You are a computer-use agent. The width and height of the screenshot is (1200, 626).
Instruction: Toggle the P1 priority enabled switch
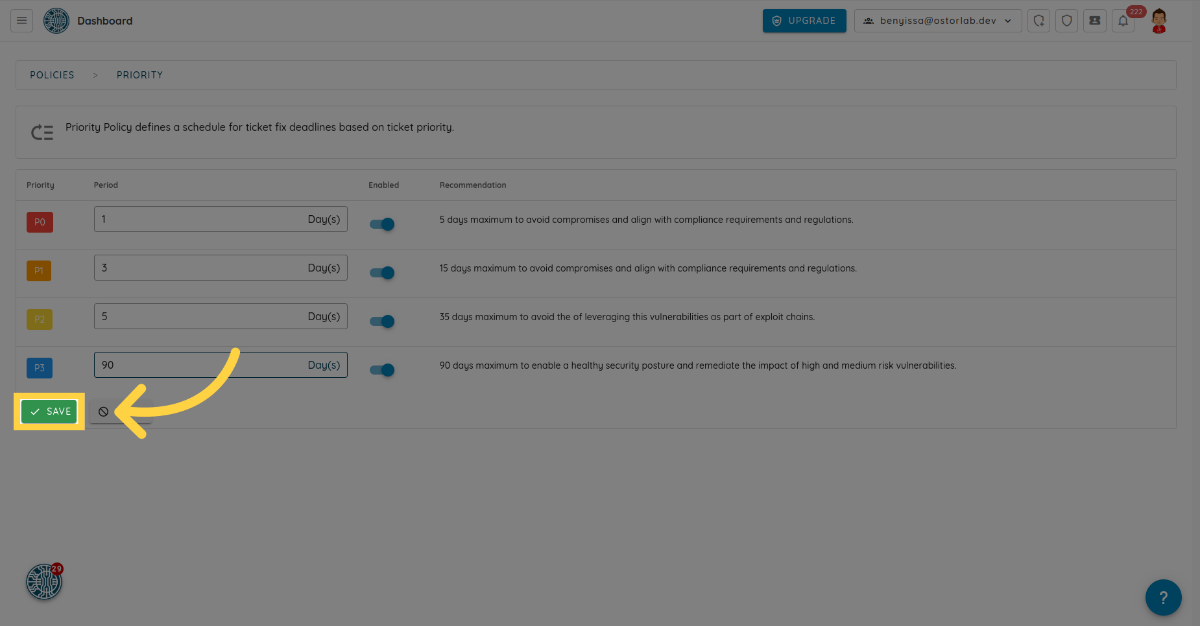382,273
